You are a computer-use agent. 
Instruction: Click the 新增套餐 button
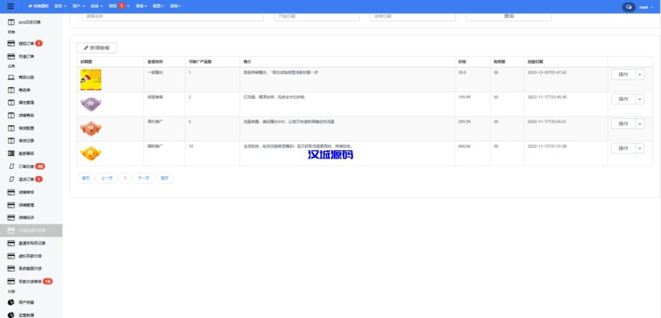tap(97, 48)
